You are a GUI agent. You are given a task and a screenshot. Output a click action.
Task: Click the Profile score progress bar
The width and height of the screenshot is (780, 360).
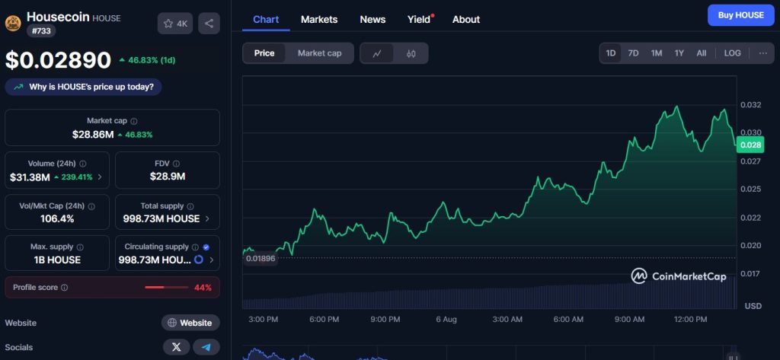coord(167,288)
